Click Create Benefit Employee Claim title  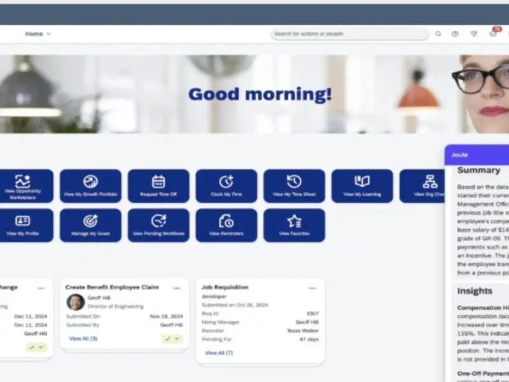click(x=112, y=287)
